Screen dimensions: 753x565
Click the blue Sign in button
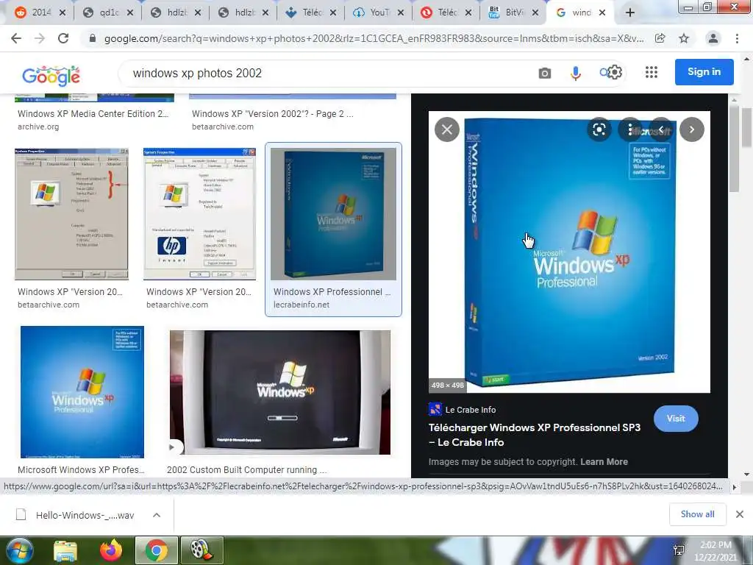coord(704,72)
